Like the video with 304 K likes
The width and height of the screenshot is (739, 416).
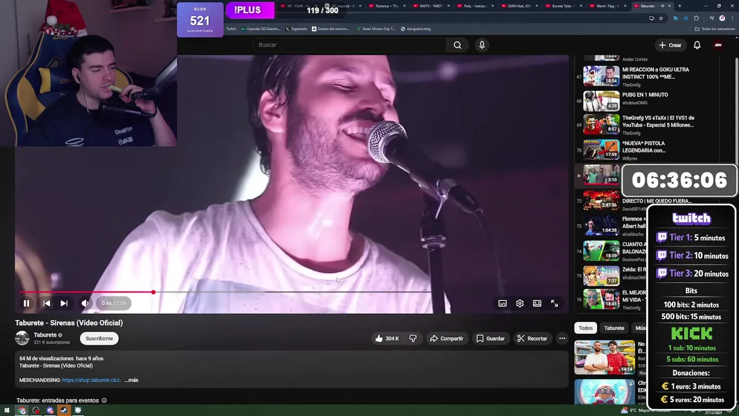click(387, 339)
